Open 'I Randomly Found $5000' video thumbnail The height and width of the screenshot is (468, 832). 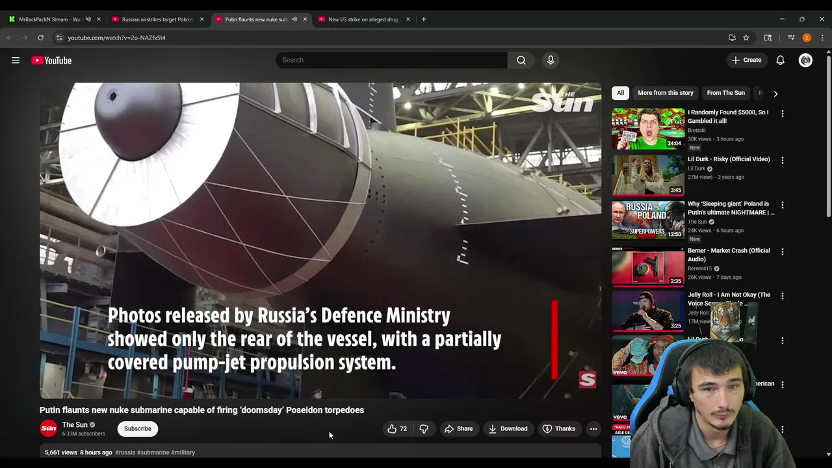(x=648, y=129)
